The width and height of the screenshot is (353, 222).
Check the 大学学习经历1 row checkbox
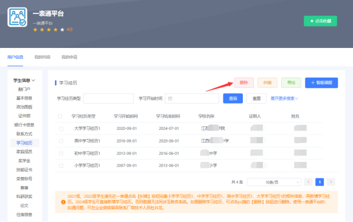61,129
